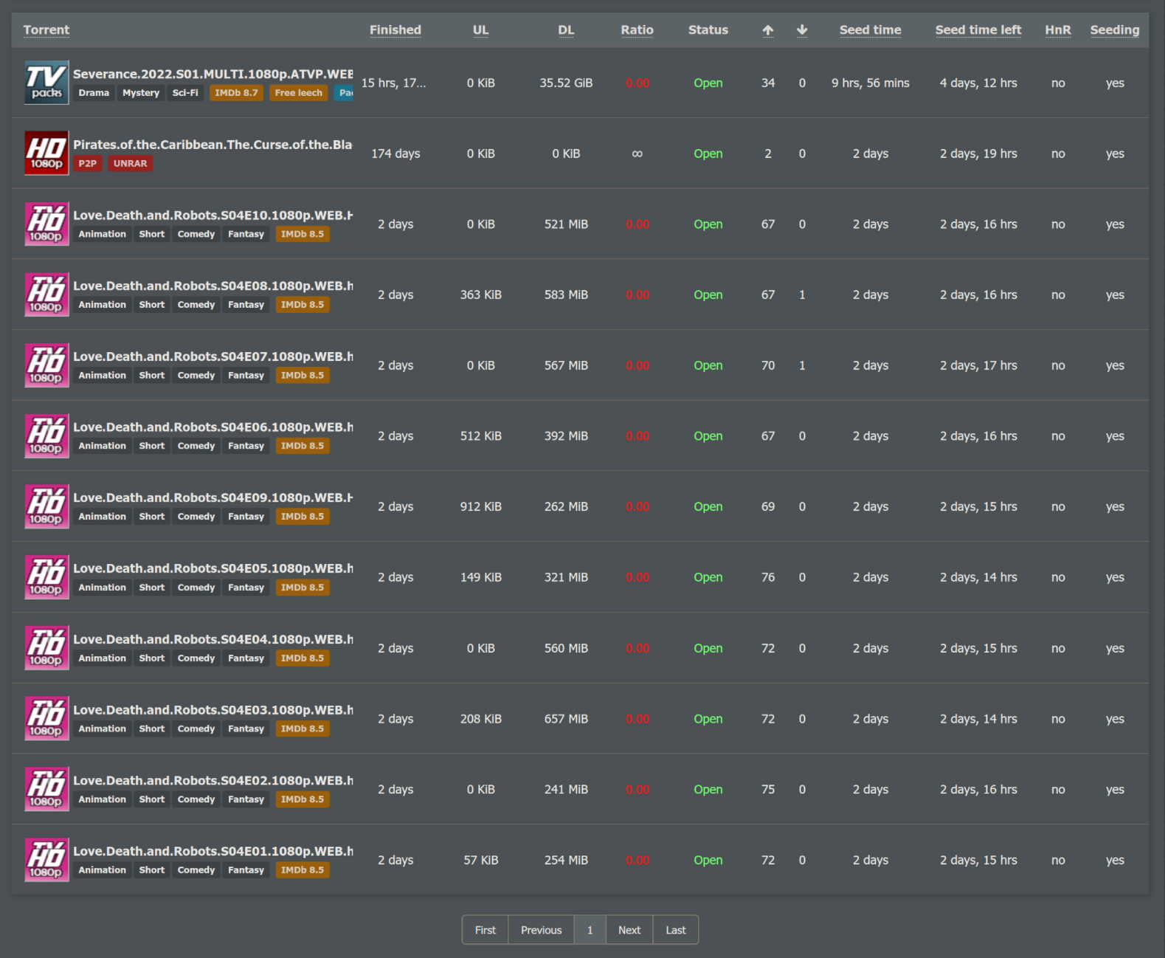Click the HD 1080p icon for Pirates
Image resolution: width=1165 pixels, height=958 pixels.
coord(46,154)
